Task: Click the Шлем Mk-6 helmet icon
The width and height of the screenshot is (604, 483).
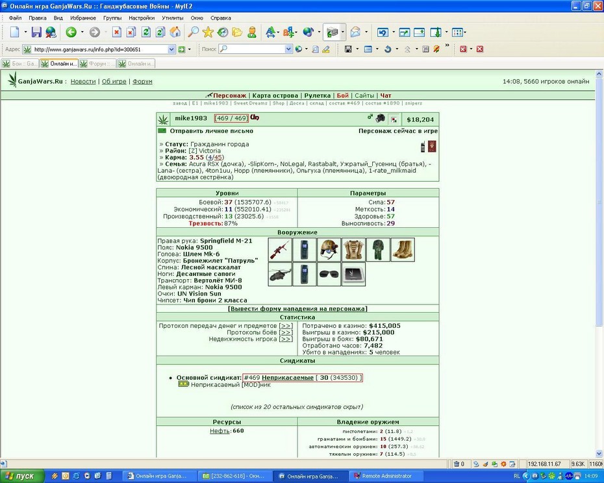Action: tap(329, 249)
